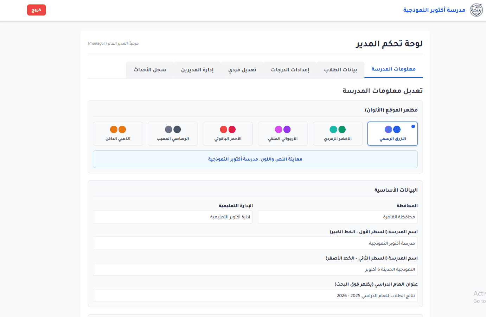Screen dimensions: 486x317
Task: Switch to the بيانات الطلاب tab
Action: click(340, 69)
